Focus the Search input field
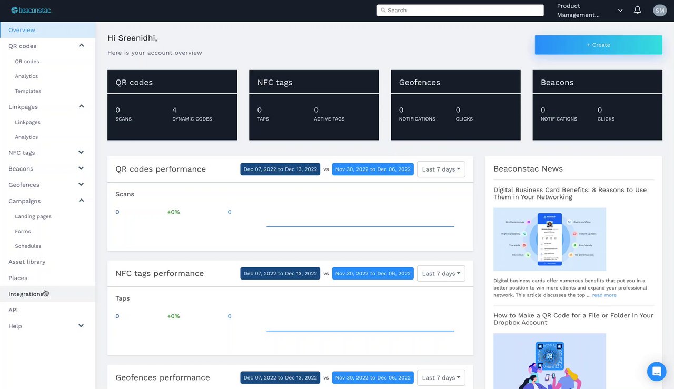Viewport: 674px width, 389px height. click(x=460, y=10)
